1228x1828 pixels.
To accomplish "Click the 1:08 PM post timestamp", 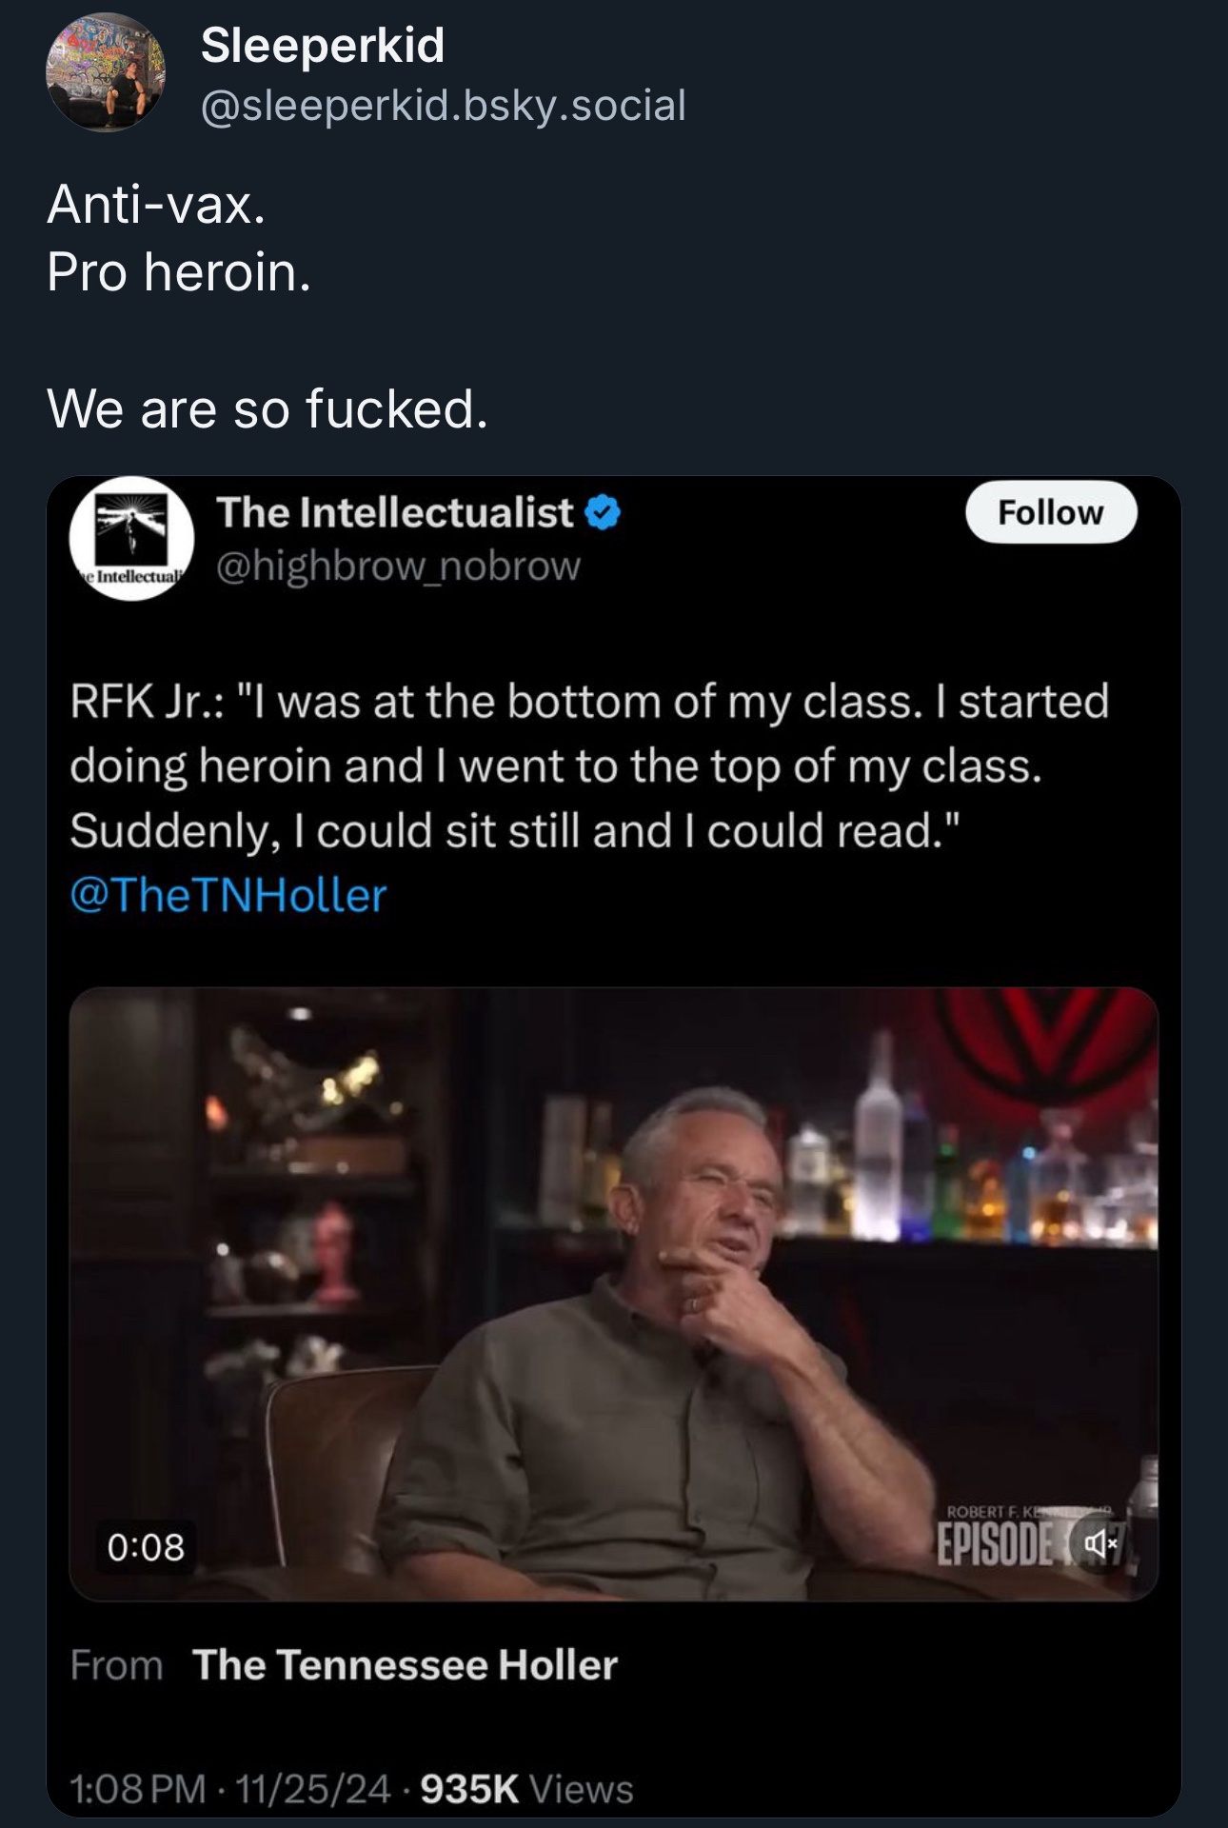I will tap(137, 1789).
